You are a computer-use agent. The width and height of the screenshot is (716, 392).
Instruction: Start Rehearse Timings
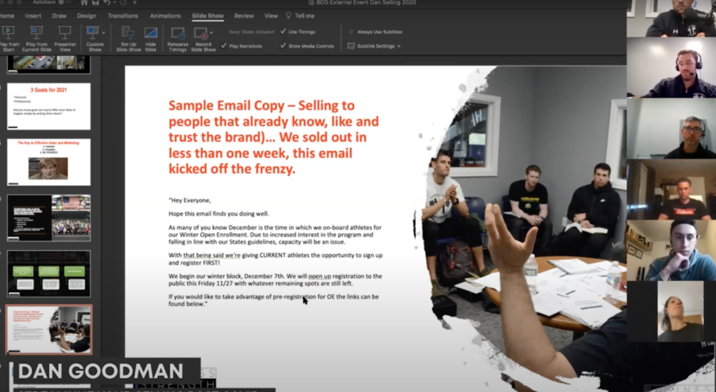tap(178, 39)
